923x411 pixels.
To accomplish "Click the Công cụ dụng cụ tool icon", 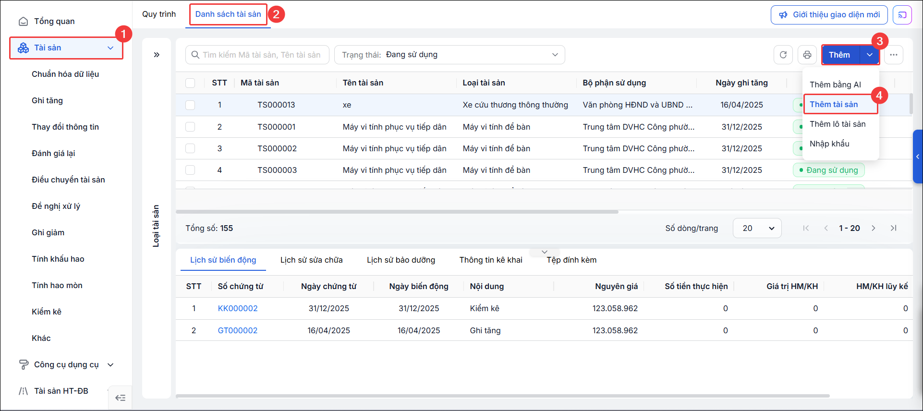I will point(23,365).
